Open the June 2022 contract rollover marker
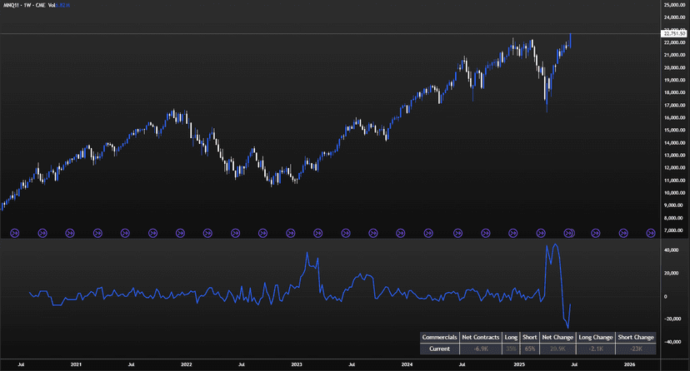The height and width of the screenshot is (371, 690). click(236, 233)
